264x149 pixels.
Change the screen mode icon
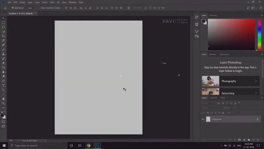click(3, 126)
